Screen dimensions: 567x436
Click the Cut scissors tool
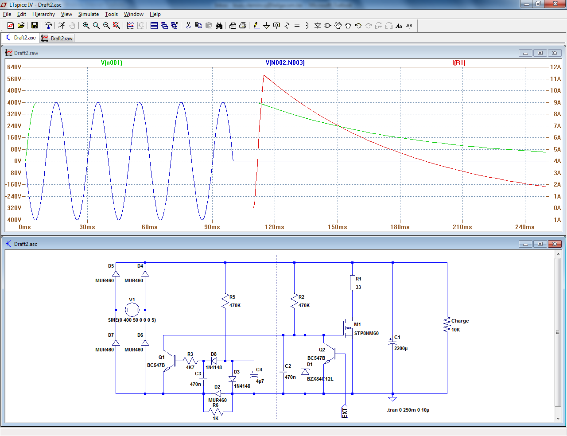188,26
